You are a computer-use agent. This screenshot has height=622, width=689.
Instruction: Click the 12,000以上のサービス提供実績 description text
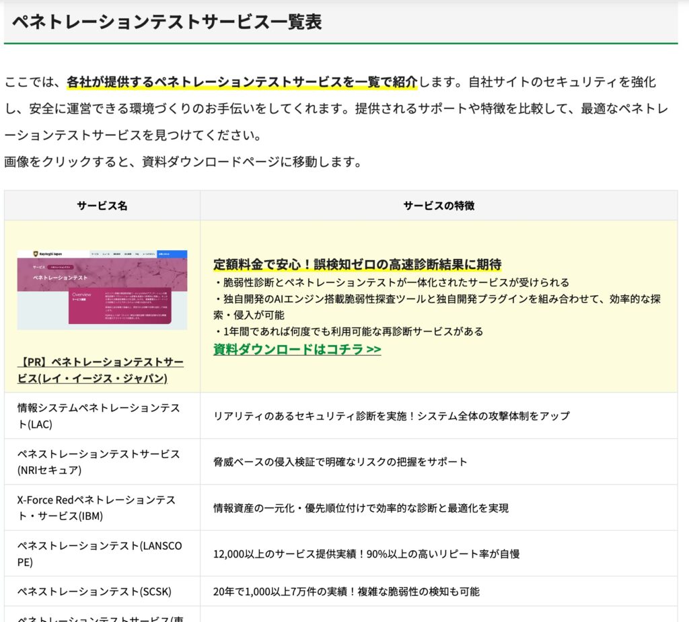click(x=366, y=554)
